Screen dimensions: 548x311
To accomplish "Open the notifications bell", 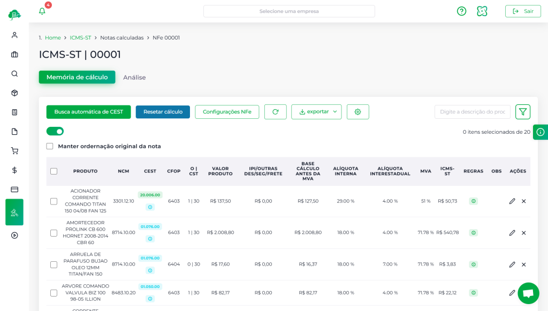I will [42, 11].
